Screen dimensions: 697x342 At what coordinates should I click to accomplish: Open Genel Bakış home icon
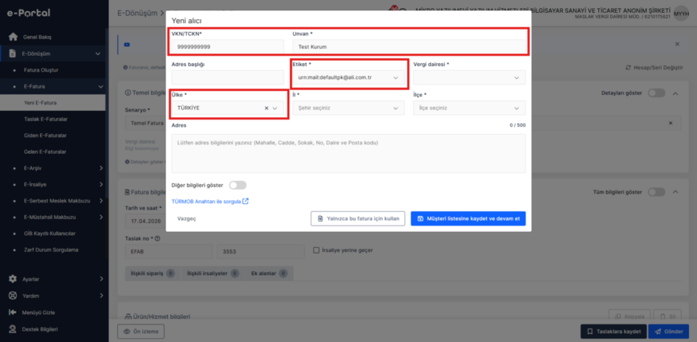click(13, 37)
